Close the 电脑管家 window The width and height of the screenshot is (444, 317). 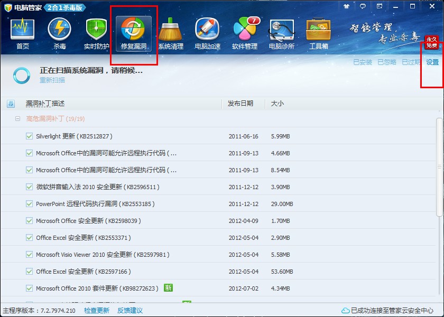tap(432, 6)
